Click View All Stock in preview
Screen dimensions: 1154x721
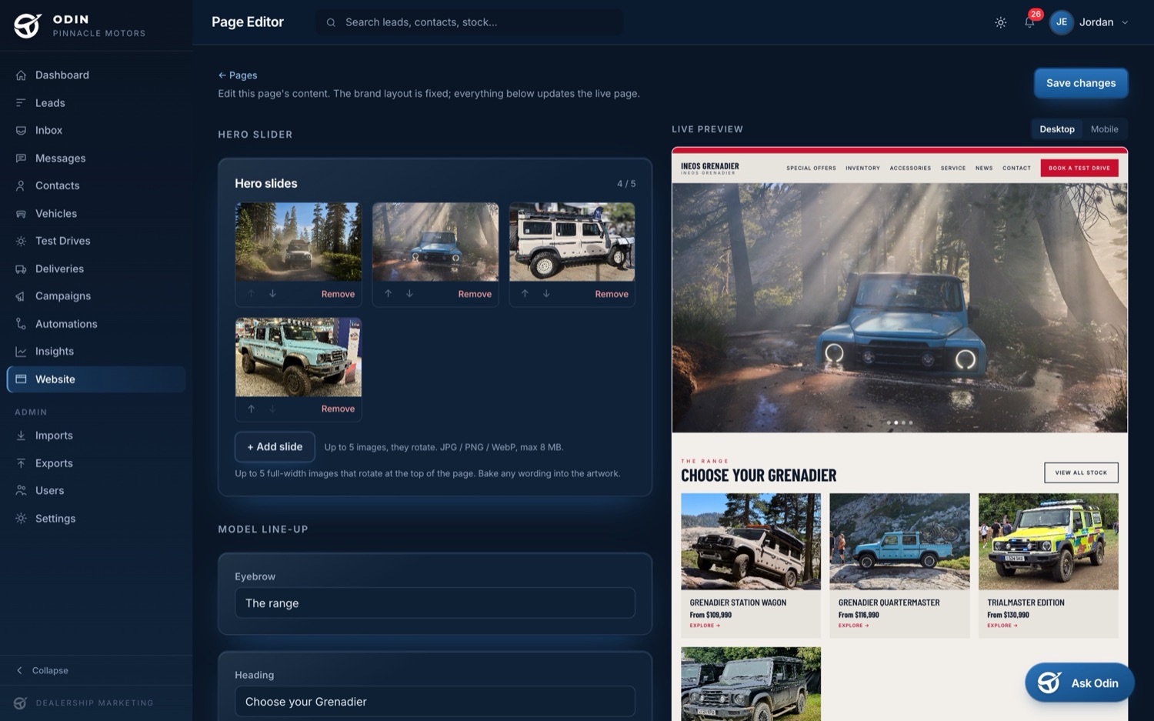1081,472
